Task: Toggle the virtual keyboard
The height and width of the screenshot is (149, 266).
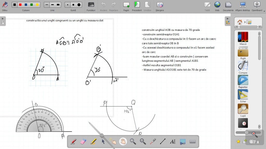Action: 192,141
